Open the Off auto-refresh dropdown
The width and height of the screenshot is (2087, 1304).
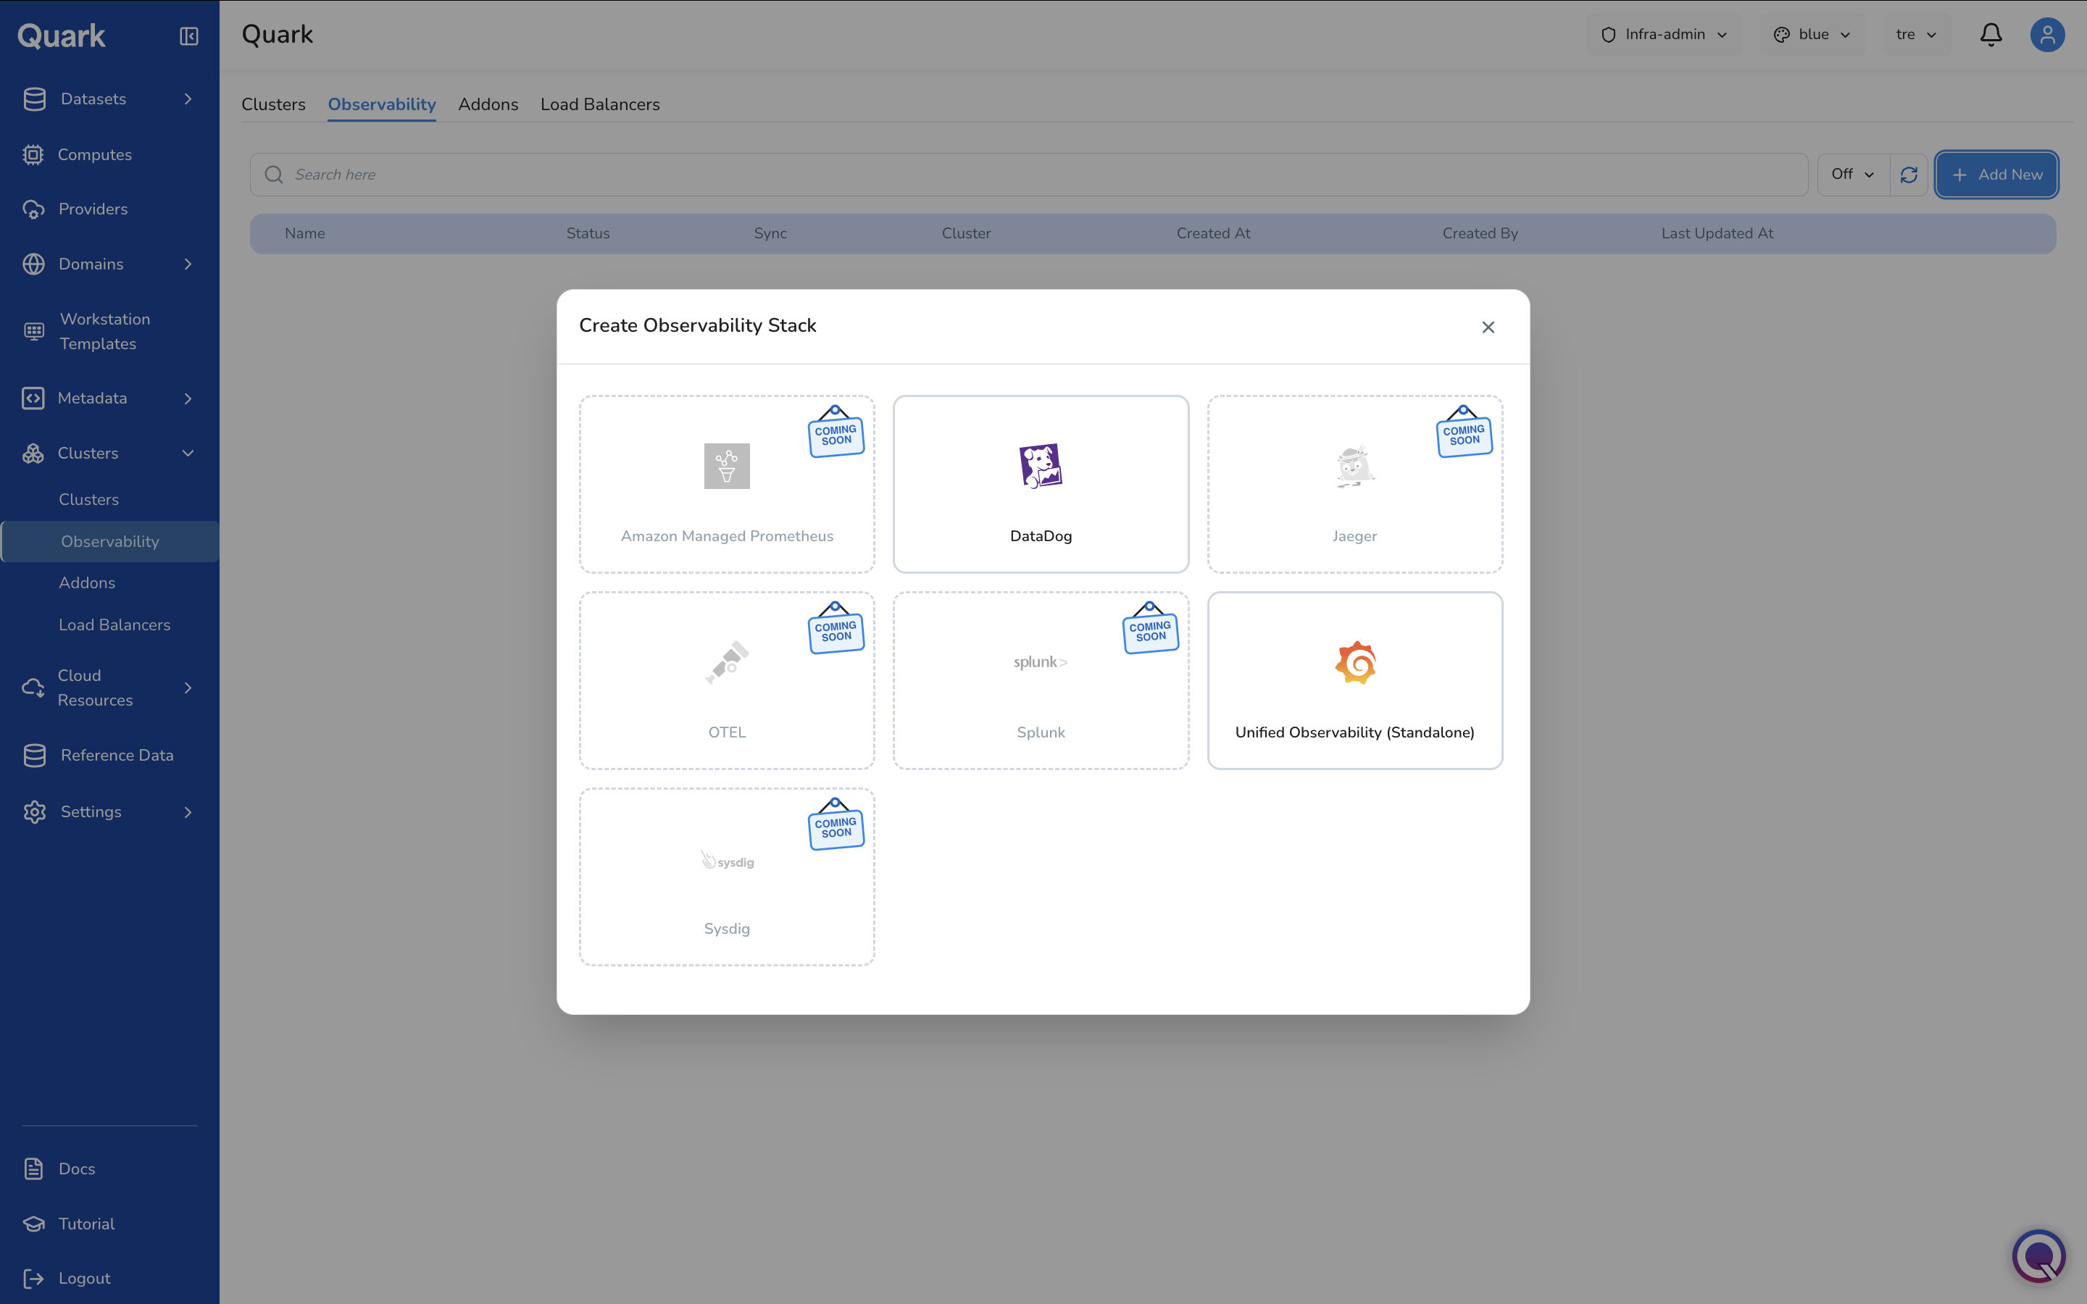click(1853, 175)
